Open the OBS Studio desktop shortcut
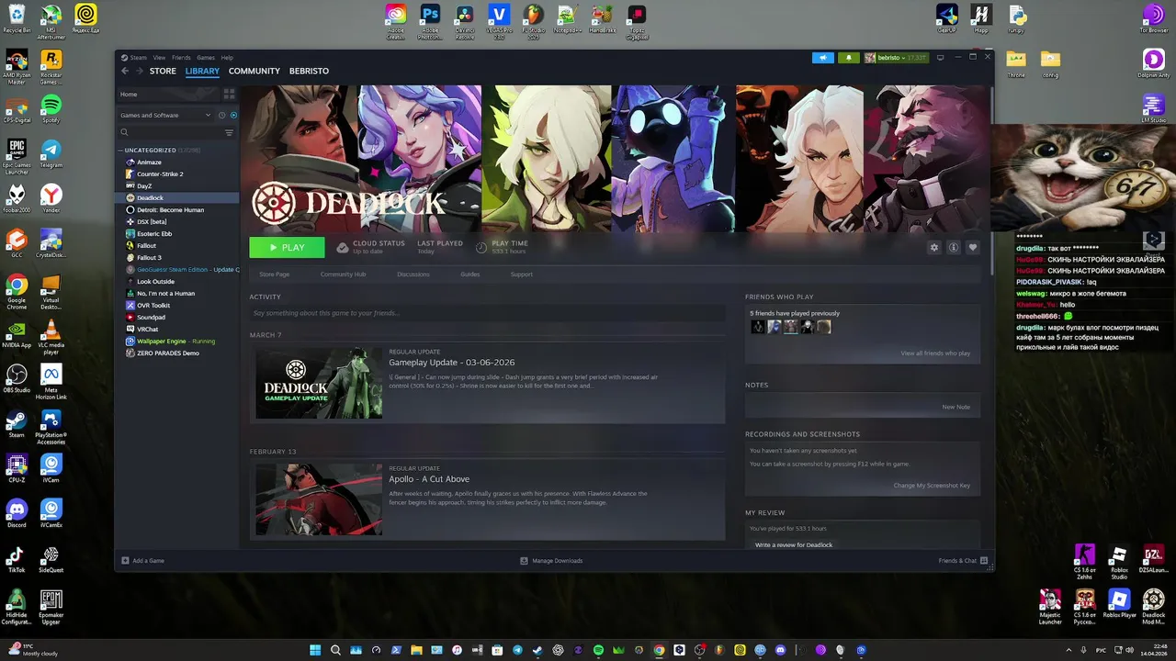The image size is (1176, 661). click(x=17, y=379)
